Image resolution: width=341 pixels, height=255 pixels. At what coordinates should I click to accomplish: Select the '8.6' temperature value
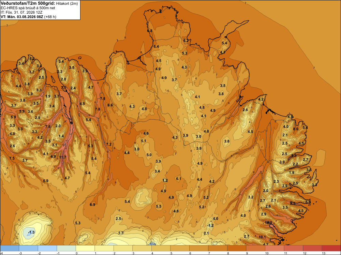(x=296, y=129)
